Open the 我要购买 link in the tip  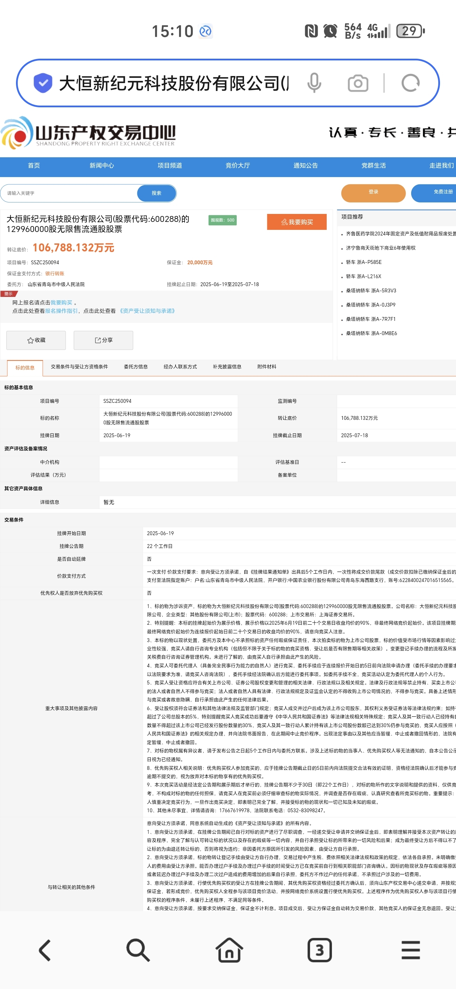pos(62,302)
